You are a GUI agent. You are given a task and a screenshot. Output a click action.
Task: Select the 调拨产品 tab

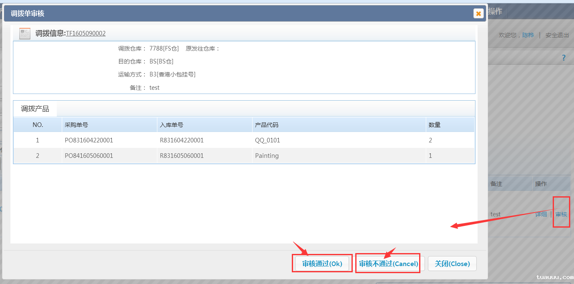pyautogui.click(x=35, y=109)
